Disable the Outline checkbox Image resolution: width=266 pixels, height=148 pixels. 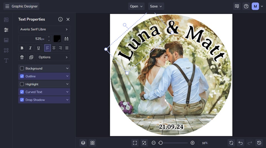point(22,76)
